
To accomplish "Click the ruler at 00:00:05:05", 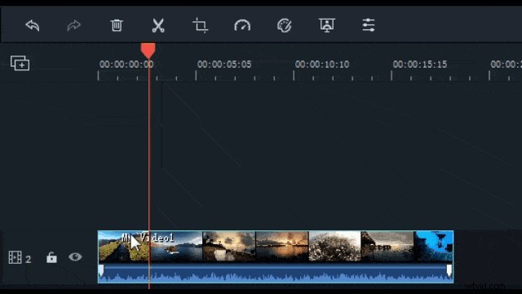I will click(224, 65).
